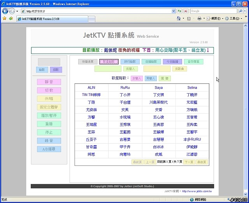
Task: Open singer 王心凌
Action: pyautogui.click(x=158, y=117)
